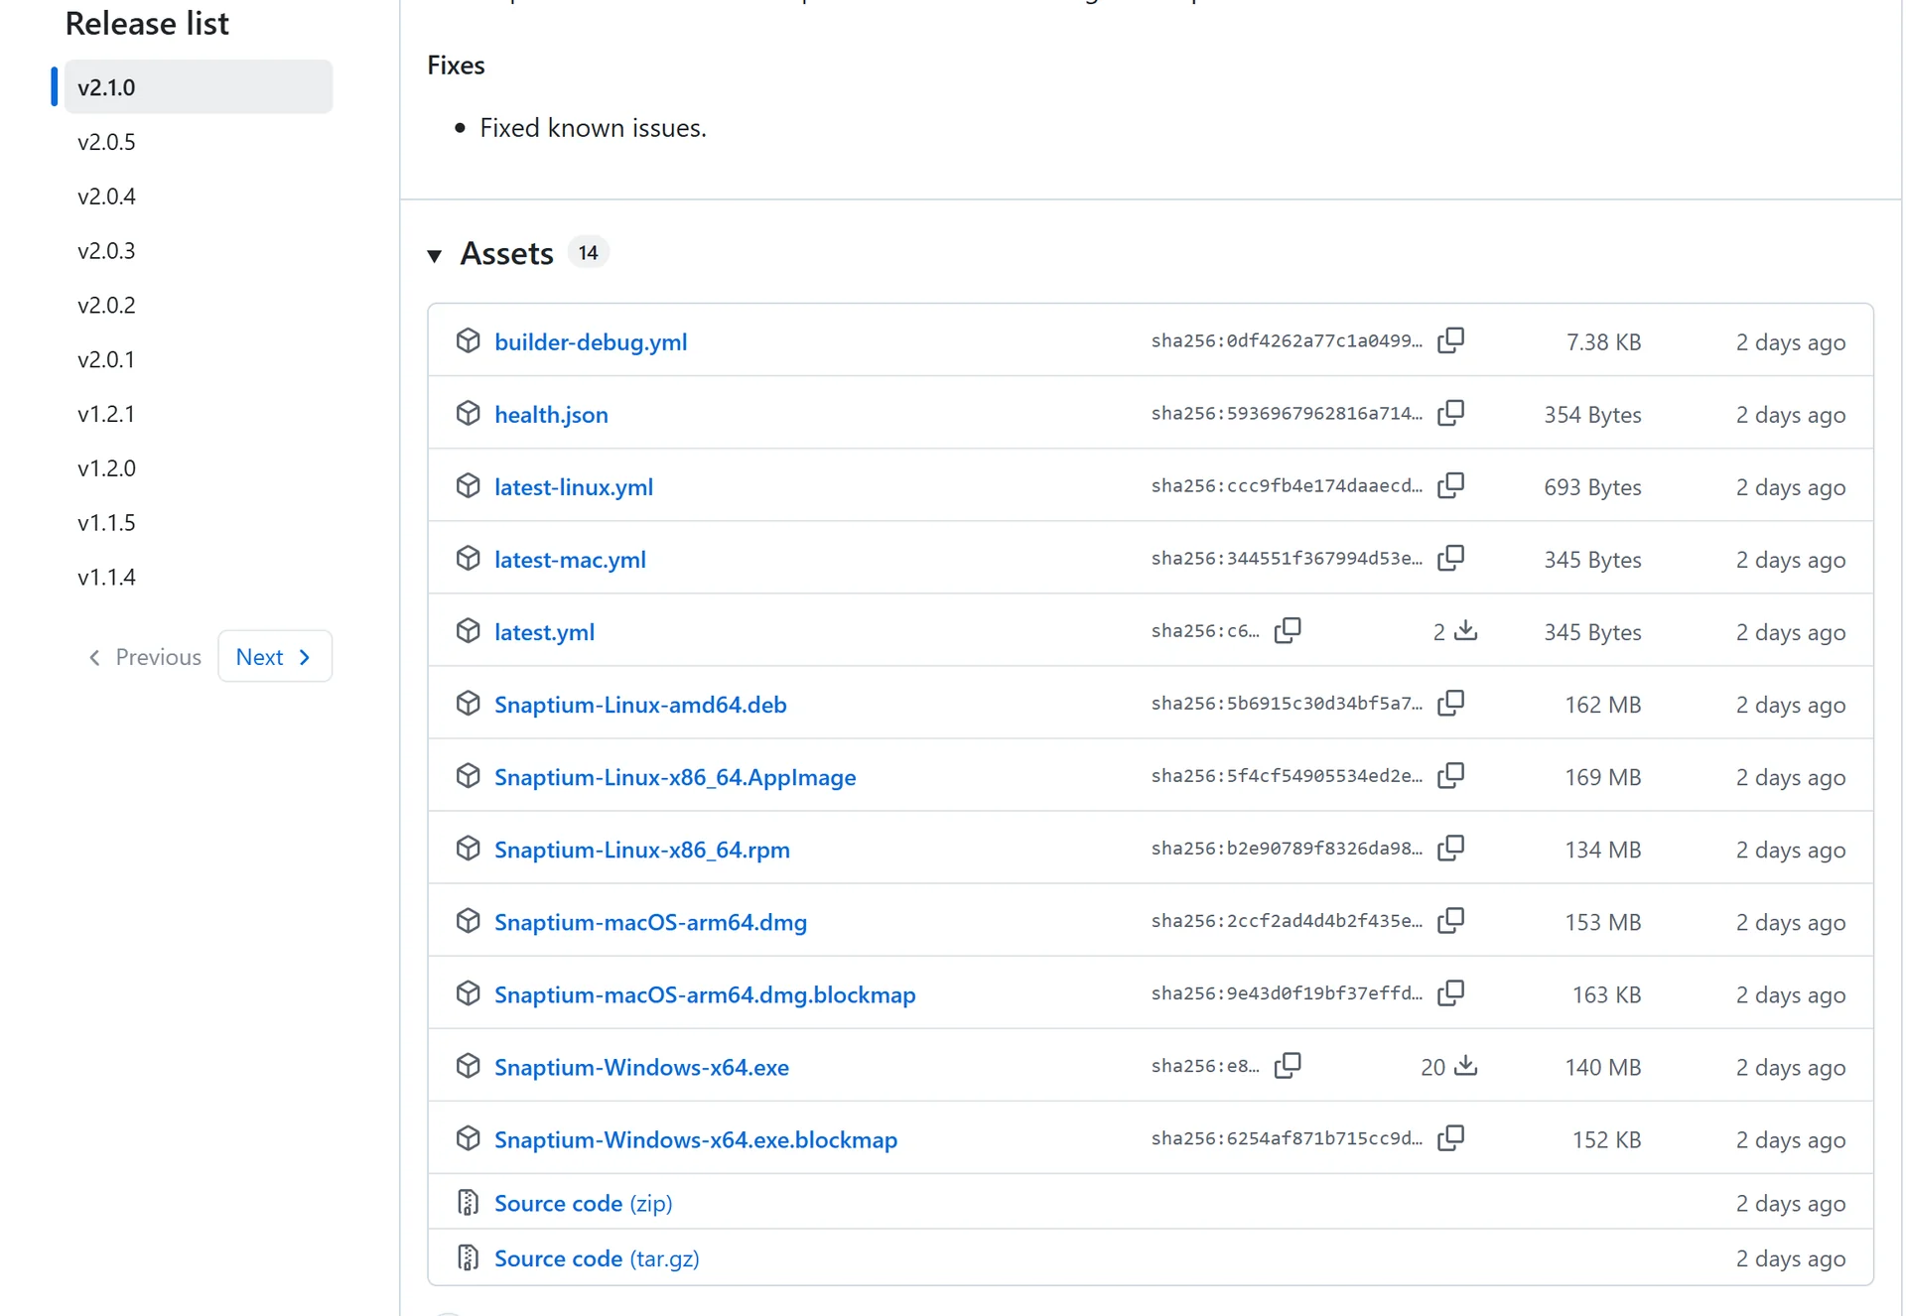1906x1316 pixels.
Task: Copy hash for Snaptium-Windows-x64.exe.blockmap
Action: click(x=1450, y=1137)
